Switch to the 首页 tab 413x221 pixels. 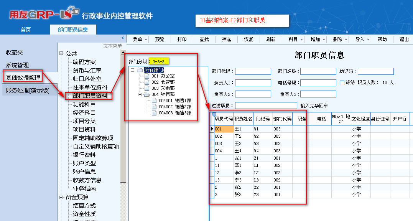coord(25,30)
